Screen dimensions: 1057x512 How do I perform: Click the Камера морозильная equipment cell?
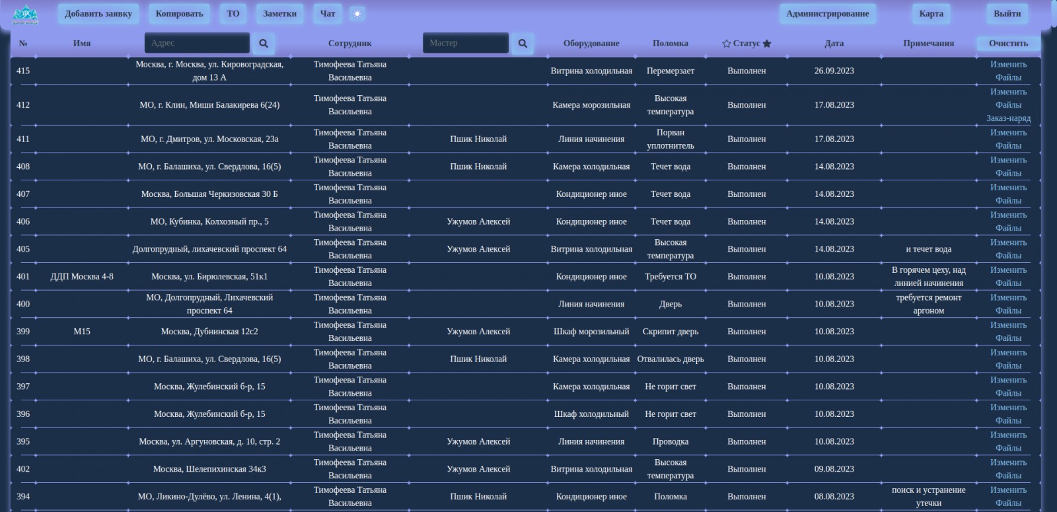click(x=591, y=105)
